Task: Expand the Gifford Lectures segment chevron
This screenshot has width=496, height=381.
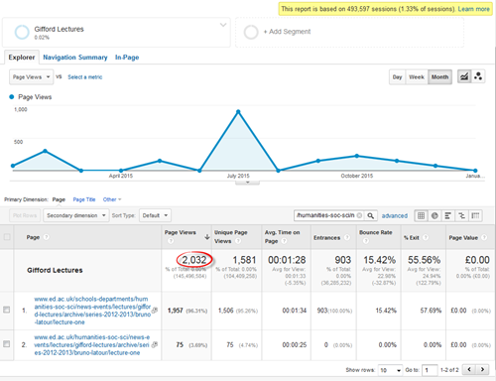Action: pos(223,25)
